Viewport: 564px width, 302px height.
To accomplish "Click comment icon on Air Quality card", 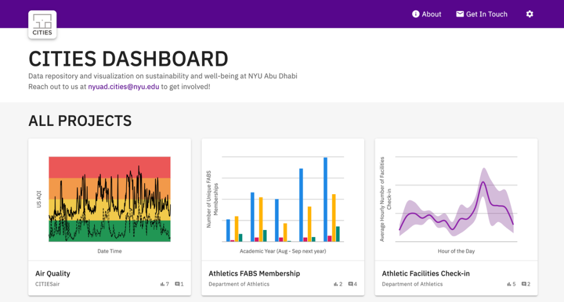I will pos(177,284).
